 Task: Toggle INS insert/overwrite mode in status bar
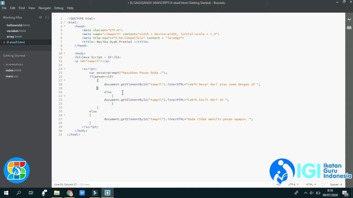(278, 185)
